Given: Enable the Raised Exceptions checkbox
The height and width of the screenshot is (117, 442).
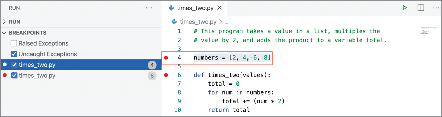Looking at the screenshot, I should (x=14, y=43).
